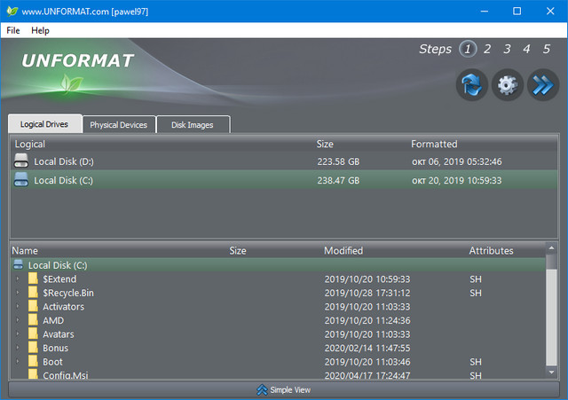Viewport: 568px width, 400px height.
Task: Click the Logical column header
Action: 30,144
